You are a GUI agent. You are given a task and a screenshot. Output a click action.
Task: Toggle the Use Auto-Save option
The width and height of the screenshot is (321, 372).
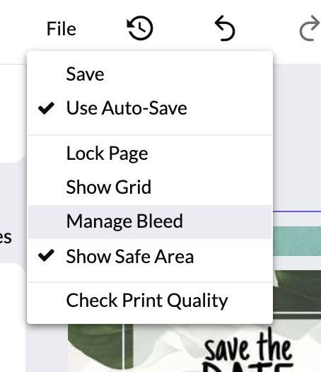coord(150,108)
